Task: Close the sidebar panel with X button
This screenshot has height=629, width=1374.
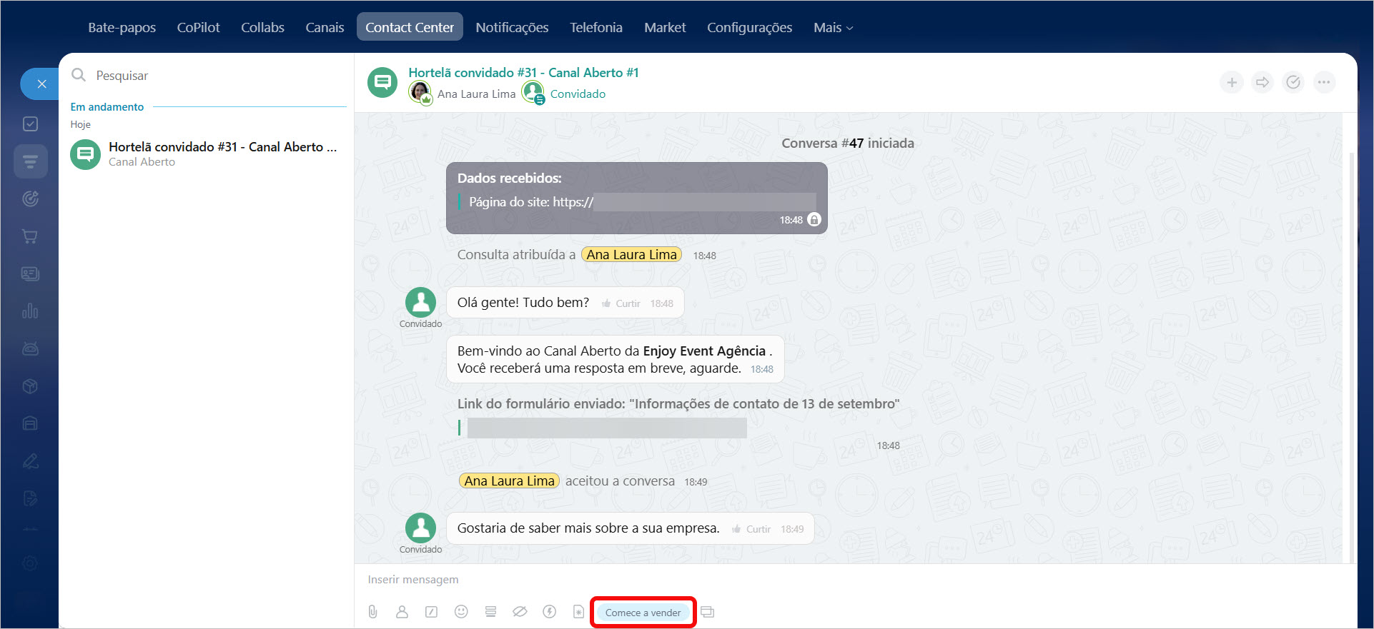Action: pos(41,84)
